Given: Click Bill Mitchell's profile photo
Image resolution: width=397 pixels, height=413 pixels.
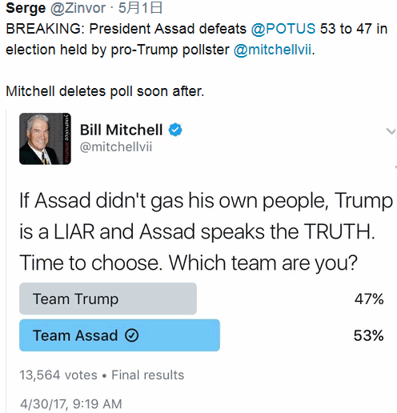Looking at the screenshot, I should (x=45, y=138).
